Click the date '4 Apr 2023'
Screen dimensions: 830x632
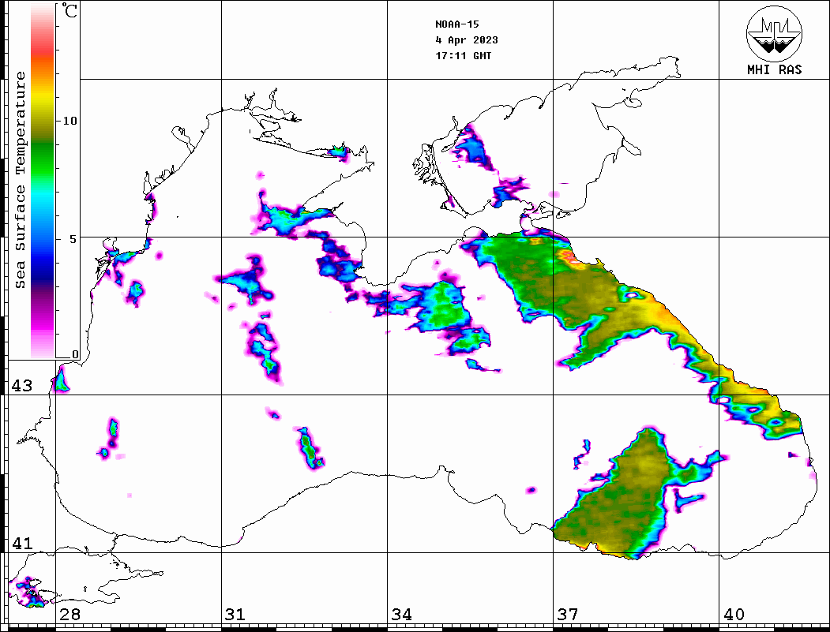click(x=467, y=40)
